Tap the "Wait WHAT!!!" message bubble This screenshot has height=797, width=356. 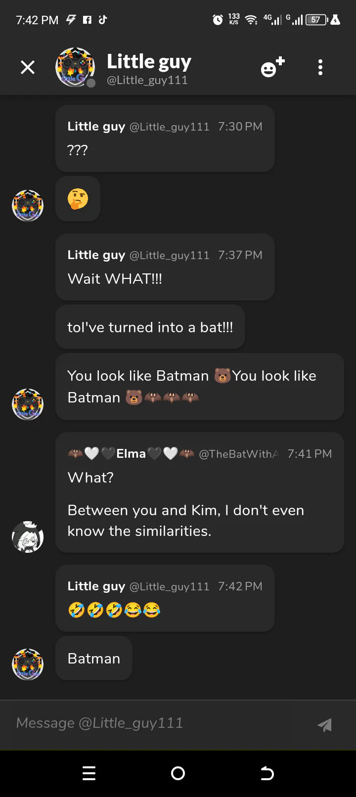point(115,279)
